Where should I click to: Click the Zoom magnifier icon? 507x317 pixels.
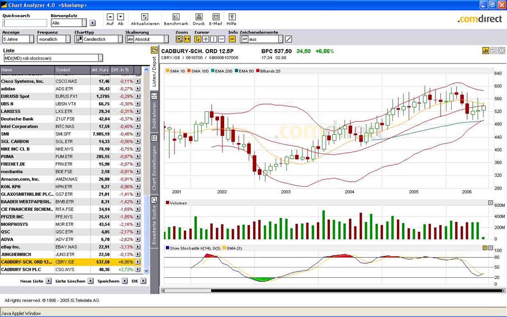179,39
